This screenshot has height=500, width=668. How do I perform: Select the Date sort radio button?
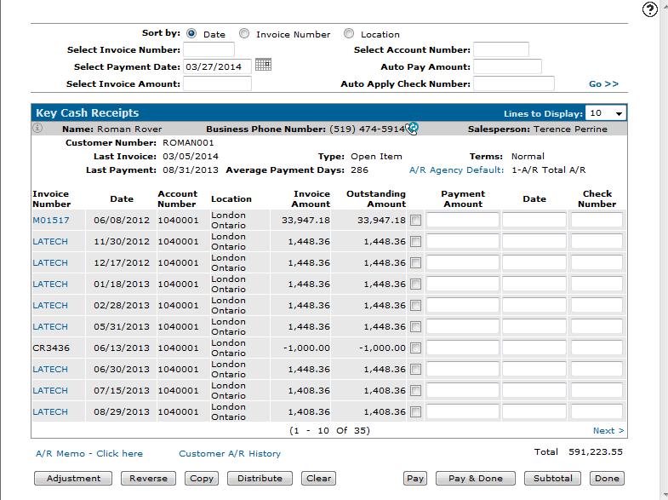point(191,34)
